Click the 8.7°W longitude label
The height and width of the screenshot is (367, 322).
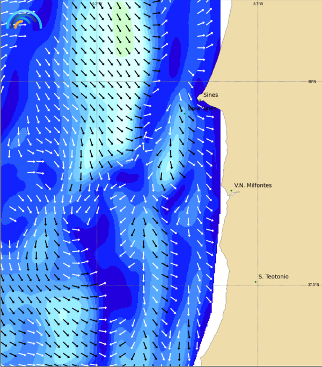258,4
